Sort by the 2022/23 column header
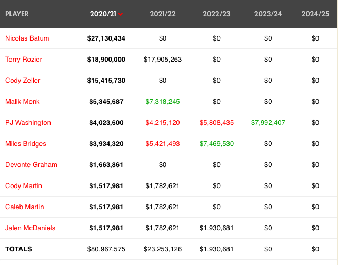 216,14
